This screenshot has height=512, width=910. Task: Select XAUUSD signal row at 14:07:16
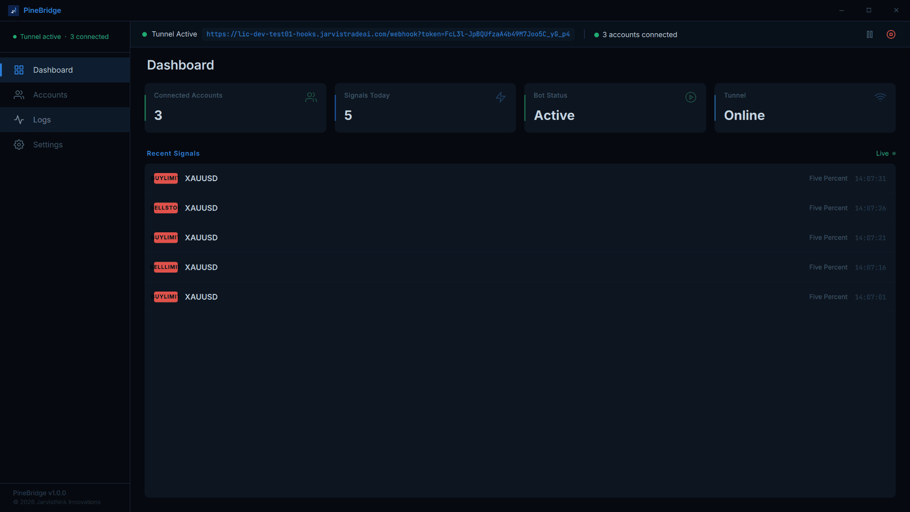tap(520, 267)
